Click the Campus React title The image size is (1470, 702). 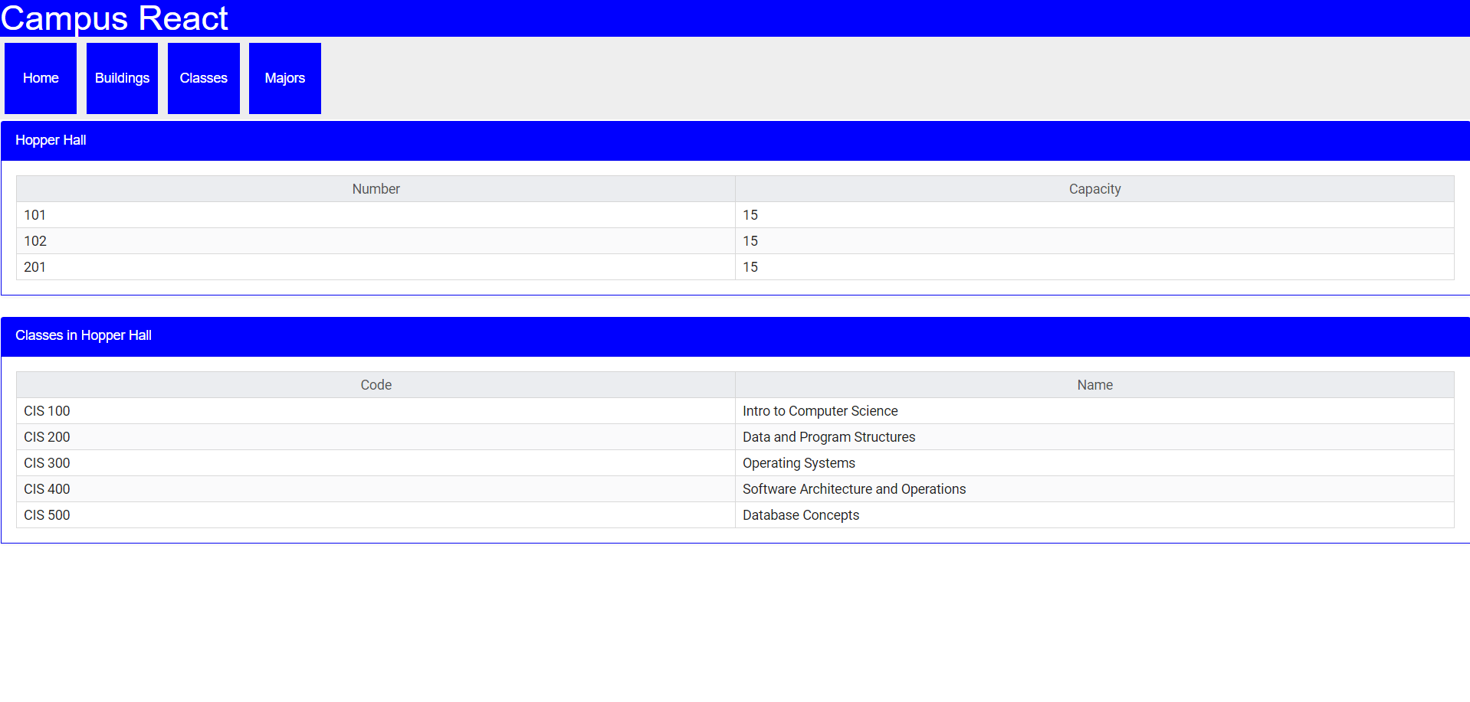[x=114, y=18]
